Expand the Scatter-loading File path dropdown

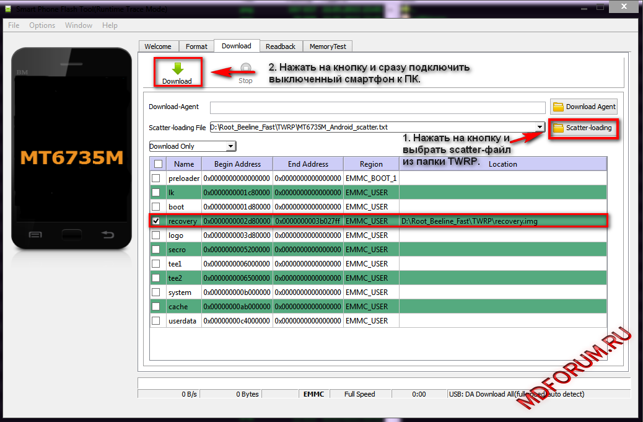click(x=540, y=127)
